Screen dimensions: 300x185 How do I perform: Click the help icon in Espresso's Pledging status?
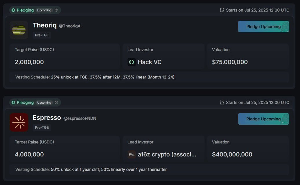coord(56,102)
